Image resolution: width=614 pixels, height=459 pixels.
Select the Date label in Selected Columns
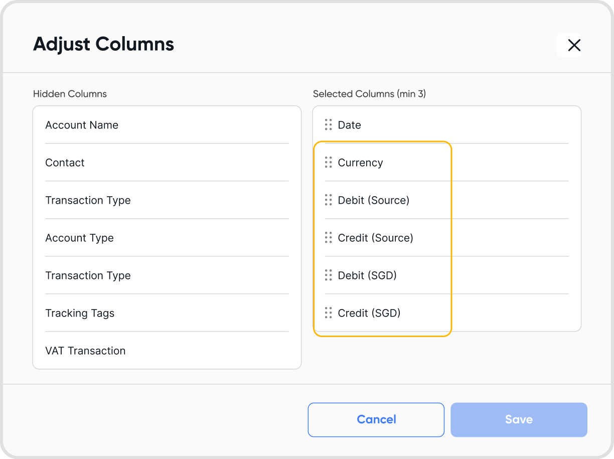[349, 125]
